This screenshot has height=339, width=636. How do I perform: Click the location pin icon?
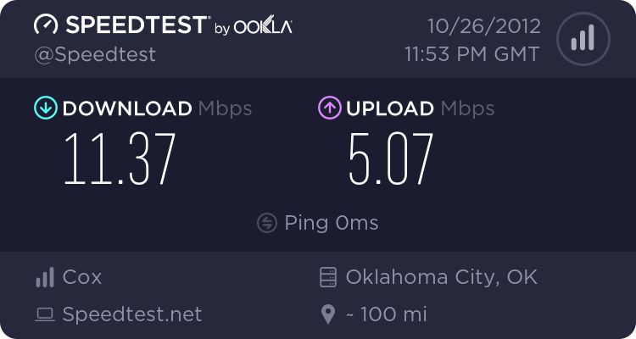pos(328,315)
